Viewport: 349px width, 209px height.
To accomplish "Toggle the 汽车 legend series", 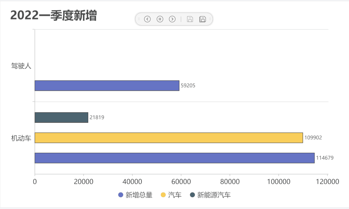I will click(175, 195).
